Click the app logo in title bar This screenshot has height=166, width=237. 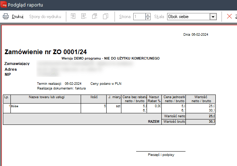tap(4, 5)
